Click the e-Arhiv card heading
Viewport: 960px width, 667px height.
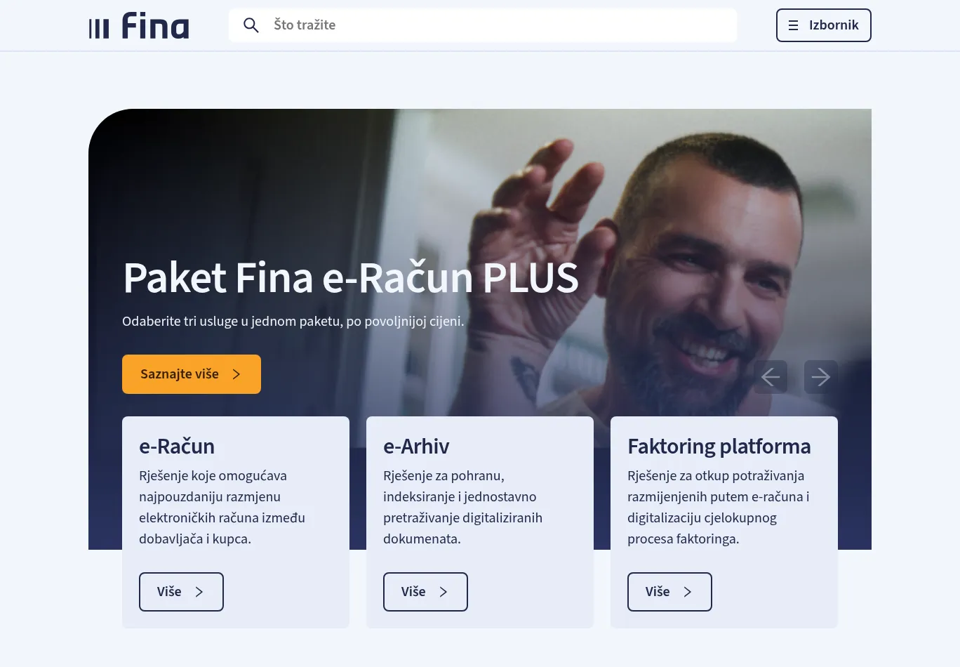click(x=416, y=447)
